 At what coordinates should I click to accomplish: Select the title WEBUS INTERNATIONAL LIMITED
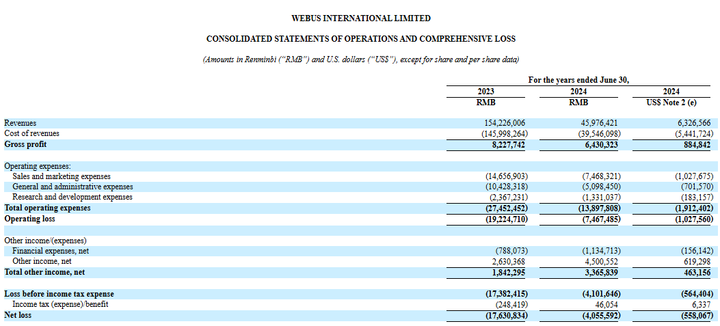pos(361,18)
